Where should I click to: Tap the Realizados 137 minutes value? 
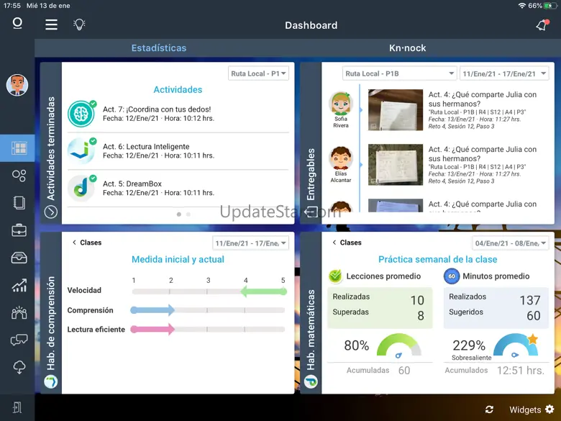530,300
